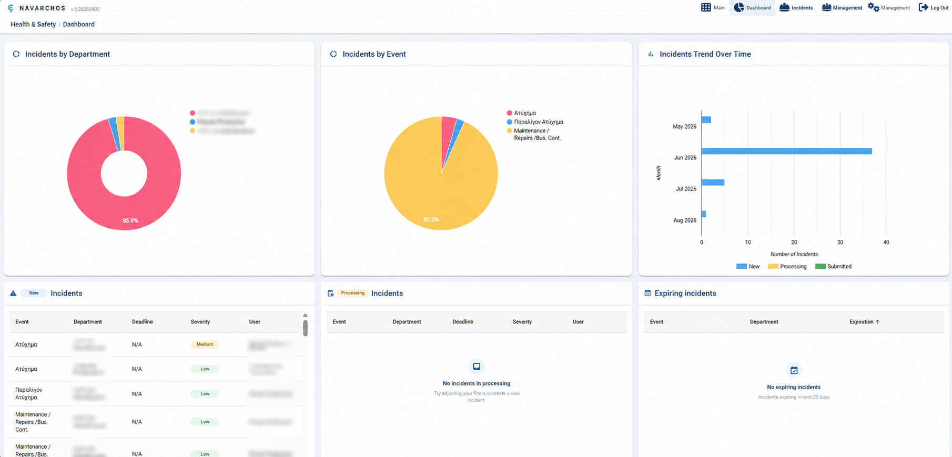Sort Processing Incidents table by User header
The image size is (952, 457).
(x=578, y=322)
